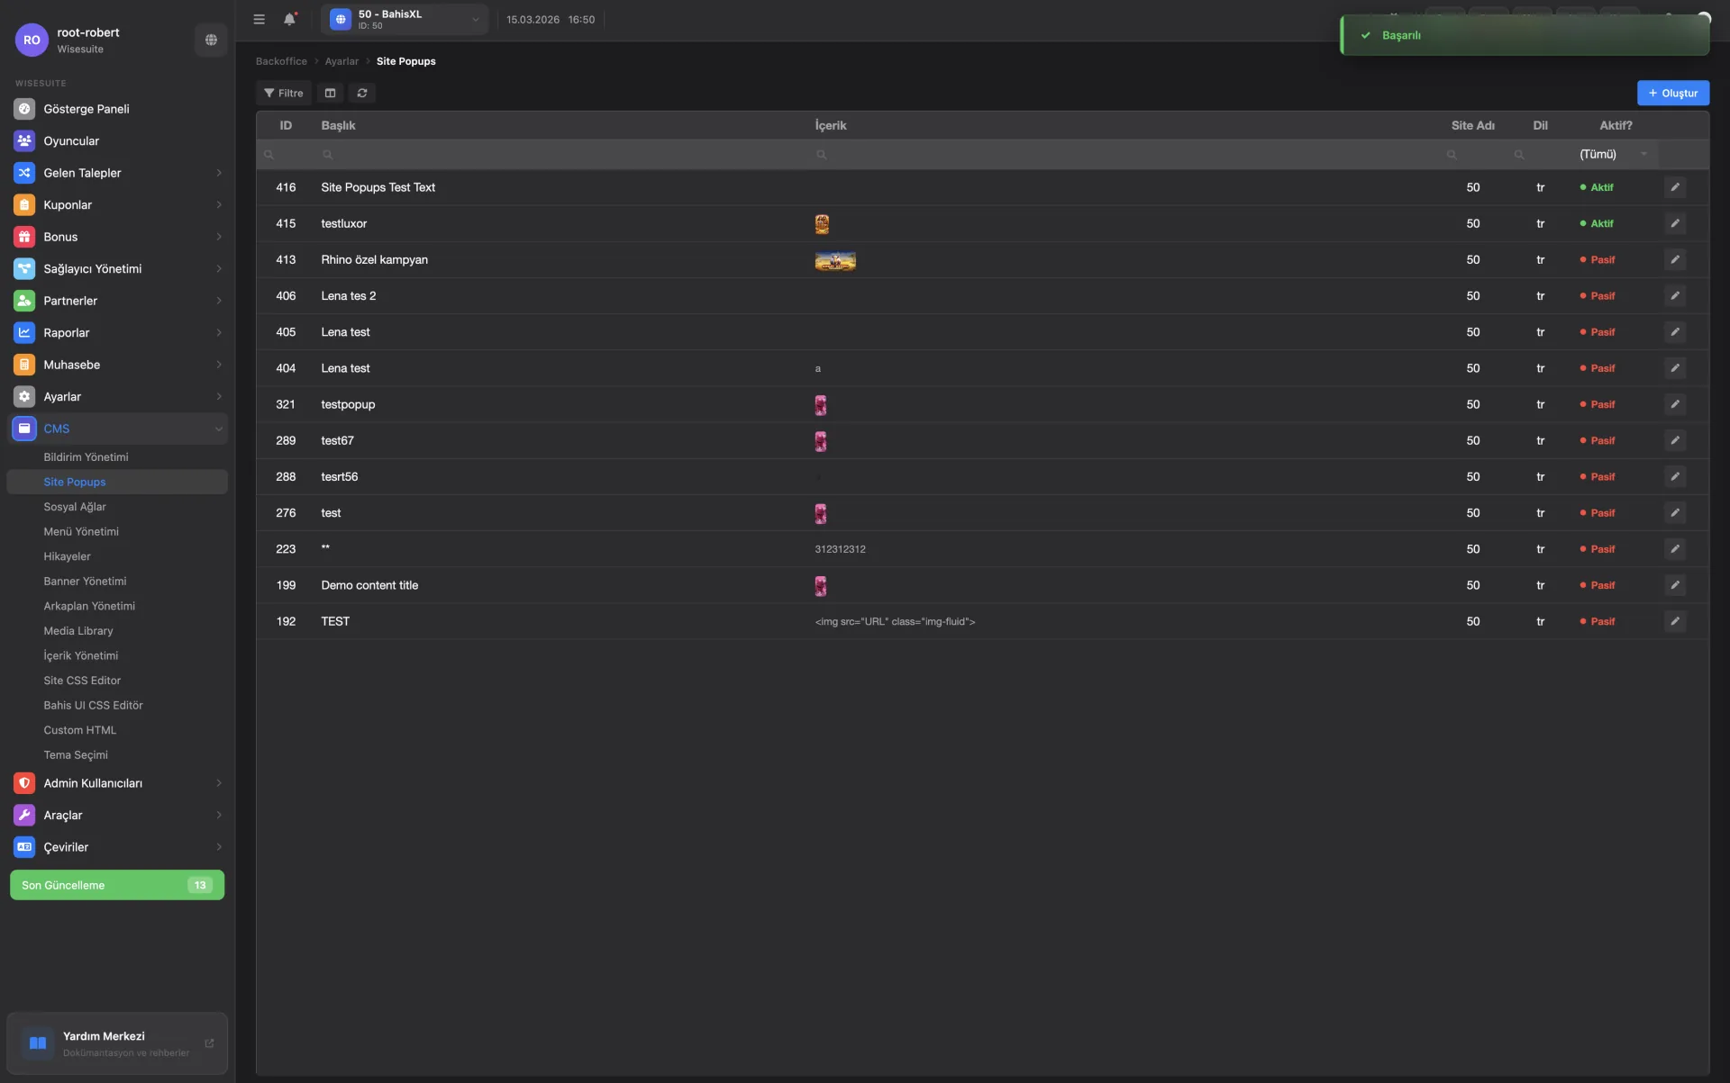Click the Oluştur create button

pyautogui.click(x=1672, y=93)
